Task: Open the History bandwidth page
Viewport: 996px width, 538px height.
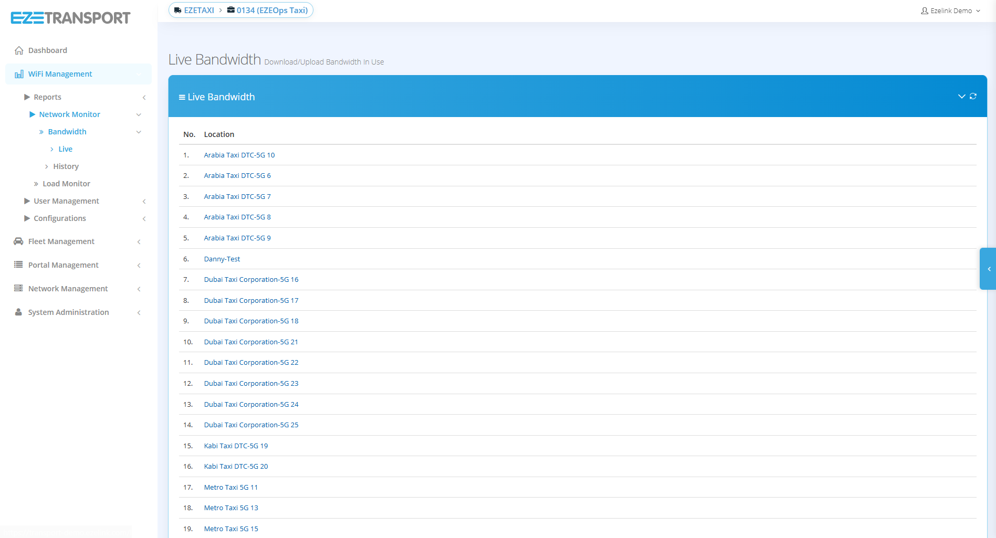Action: click(66, 166)
